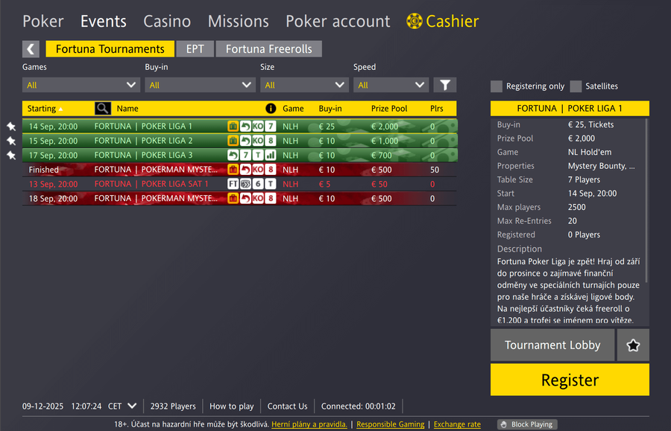Open the Herní plány a pravidla link
This screenshot has height=431, width=671.
pyautogui.click(x=309, y=424)
